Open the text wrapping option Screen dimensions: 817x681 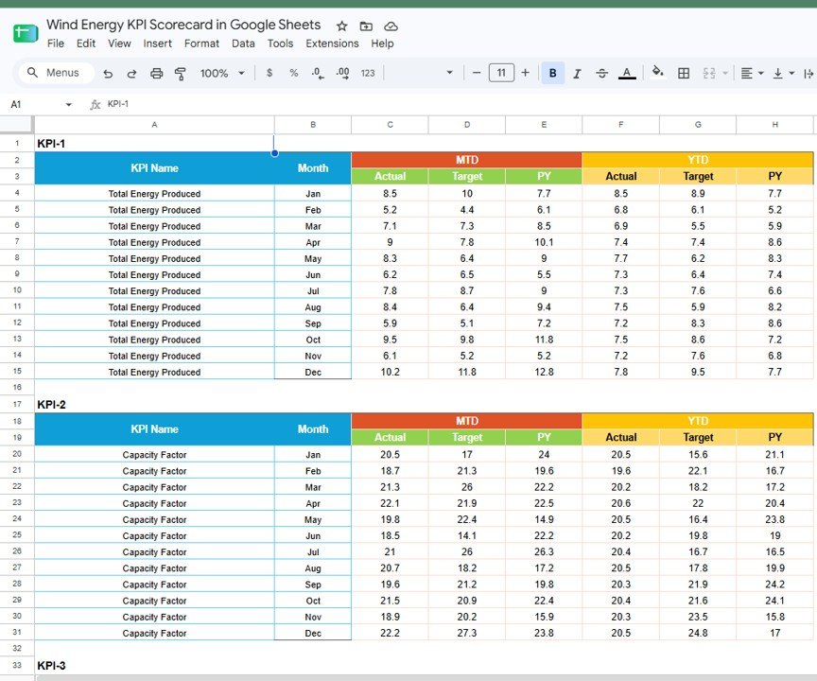(x=808, y=74)
